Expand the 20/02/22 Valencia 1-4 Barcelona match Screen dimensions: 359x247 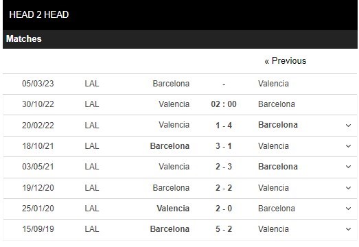[348, 126]
